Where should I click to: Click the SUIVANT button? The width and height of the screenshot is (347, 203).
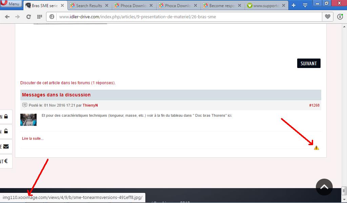[308, 63]
